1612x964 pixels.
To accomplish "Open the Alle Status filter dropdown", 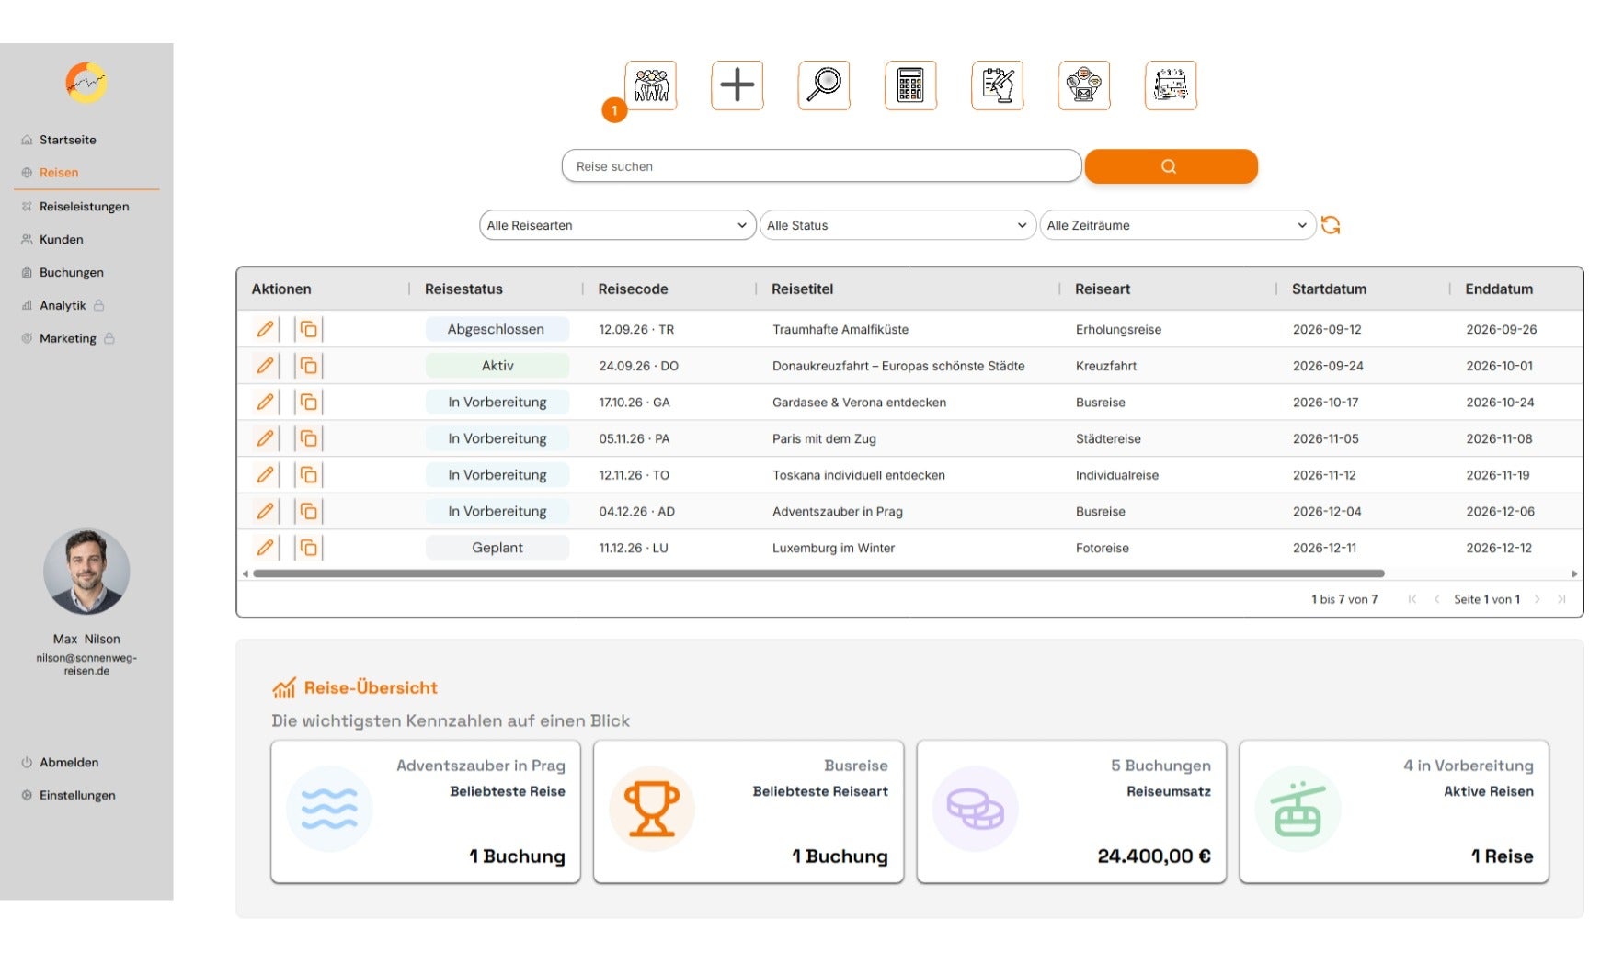I will (897, 225).
